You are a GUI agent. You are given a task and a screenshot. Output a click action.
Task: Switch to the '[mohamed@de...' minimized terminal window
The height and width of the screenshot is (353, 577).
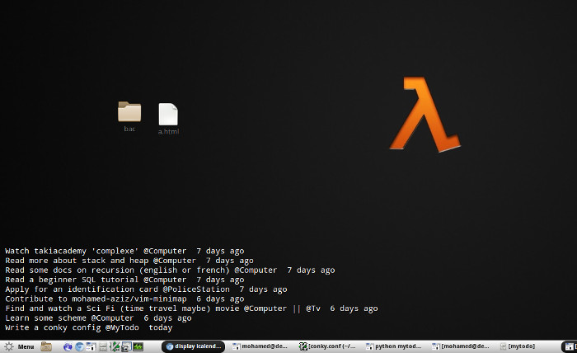[x=460, y=346]
